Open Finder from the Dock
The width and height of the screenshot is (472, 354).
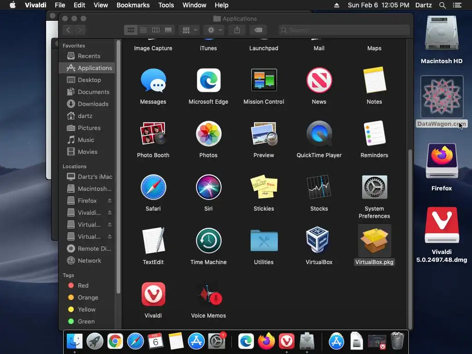[x=74, y=341]
